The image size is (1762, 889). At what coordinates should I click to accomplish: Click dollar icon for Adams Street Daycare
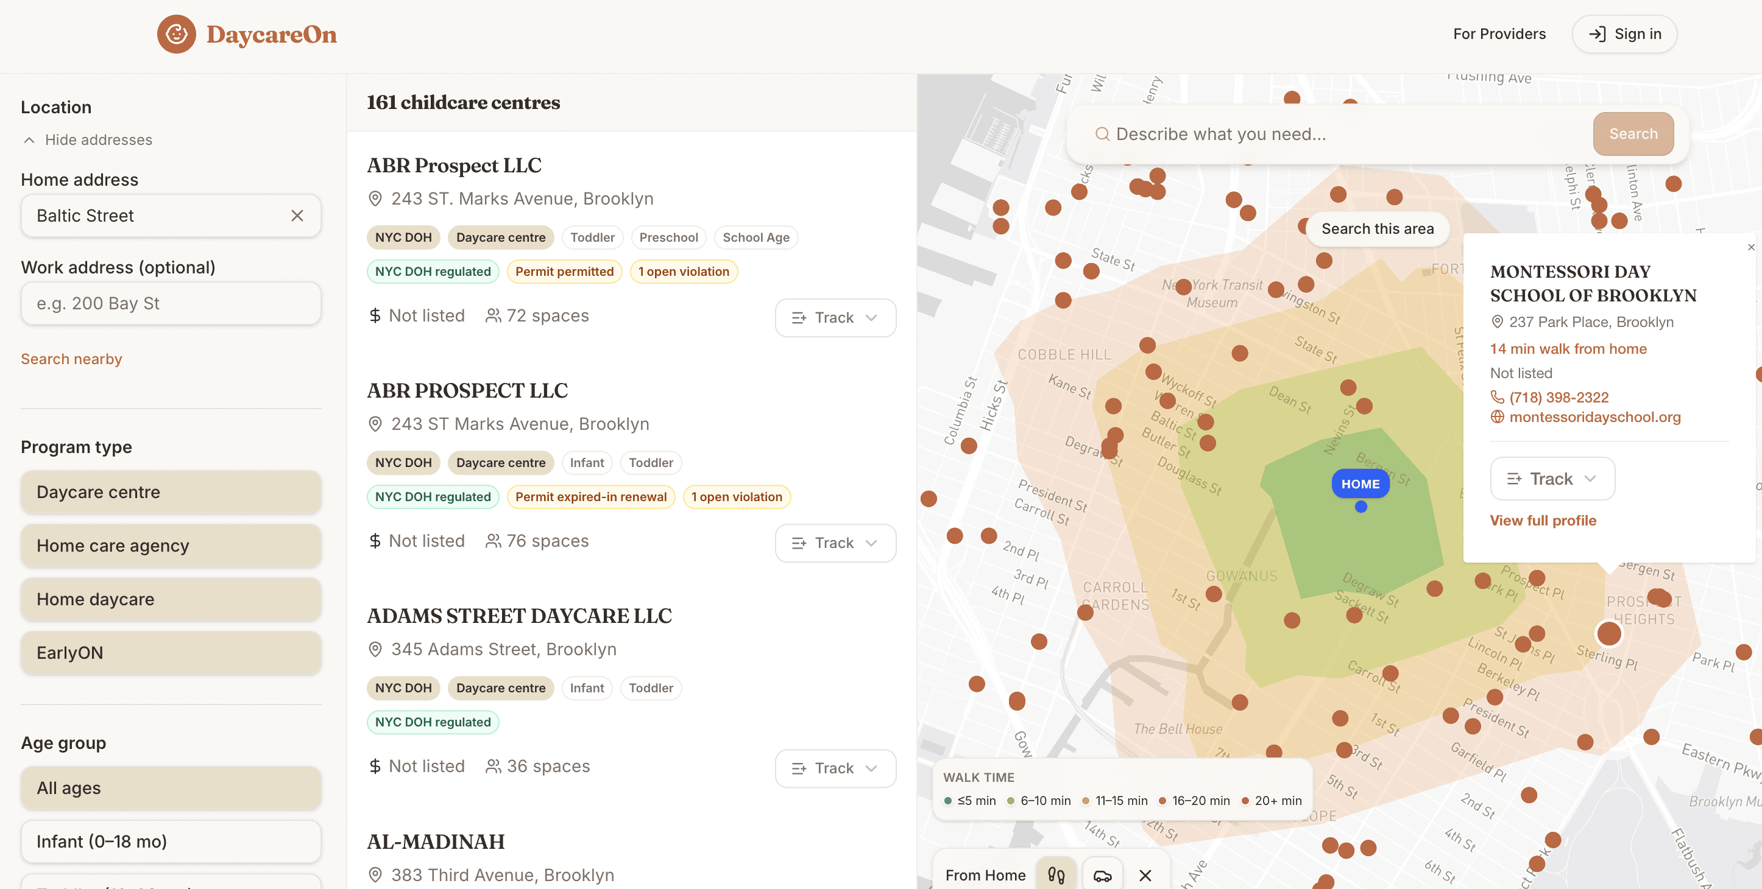click(x=375, y=766)
